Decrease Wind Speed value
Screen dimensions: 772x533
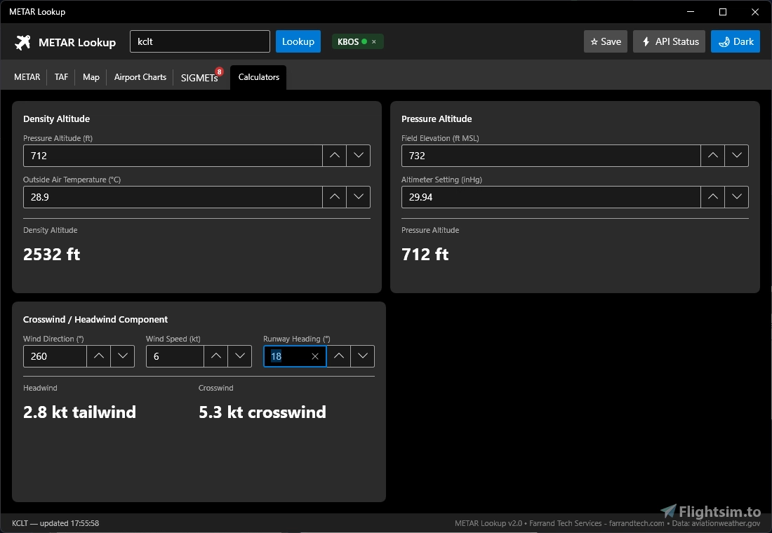pyautogui.click(x=240, y=356)
